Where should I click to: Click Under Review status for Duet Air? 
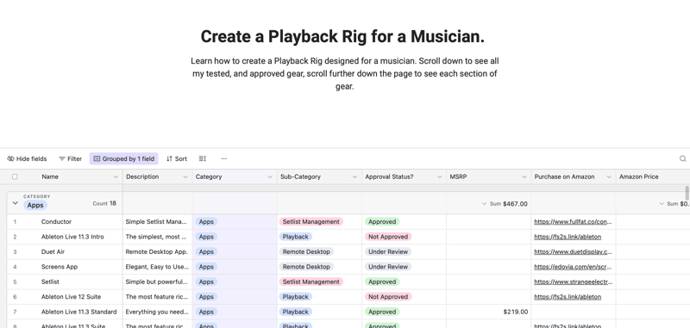point(388,251)
